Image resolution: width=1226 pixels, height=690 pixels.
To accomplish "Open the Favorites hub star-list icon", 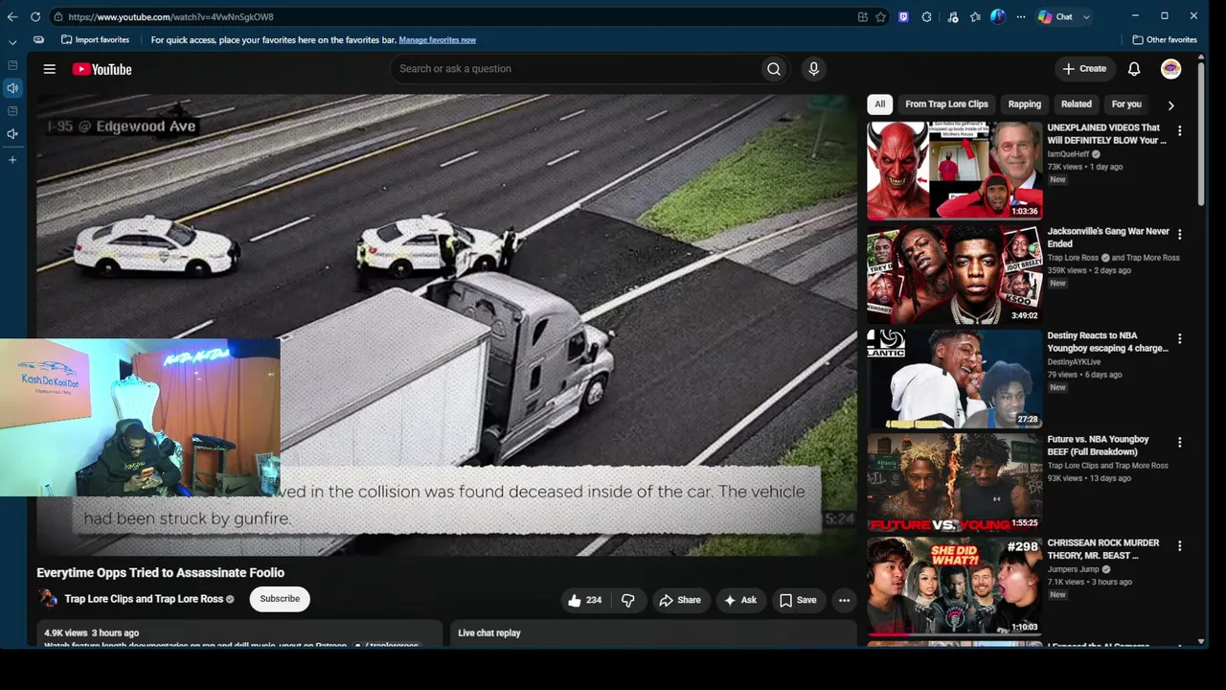I will [975, 16].
